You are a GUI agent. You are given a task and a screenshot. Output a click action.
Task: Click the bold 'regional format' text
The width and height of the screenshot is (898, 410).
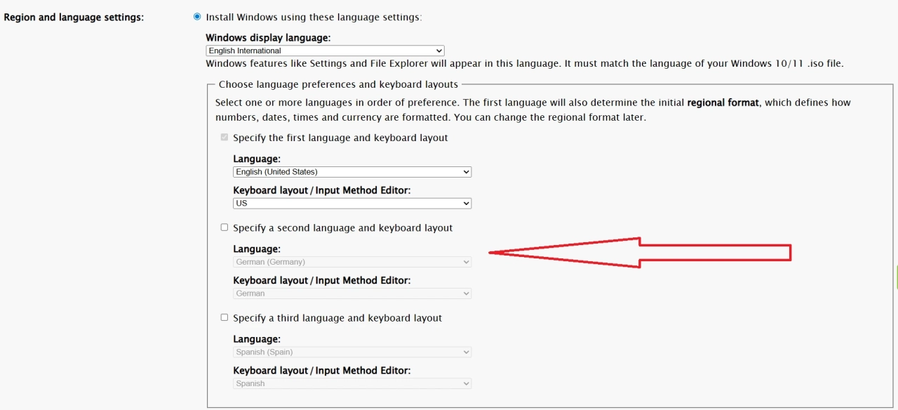(723, 102)
